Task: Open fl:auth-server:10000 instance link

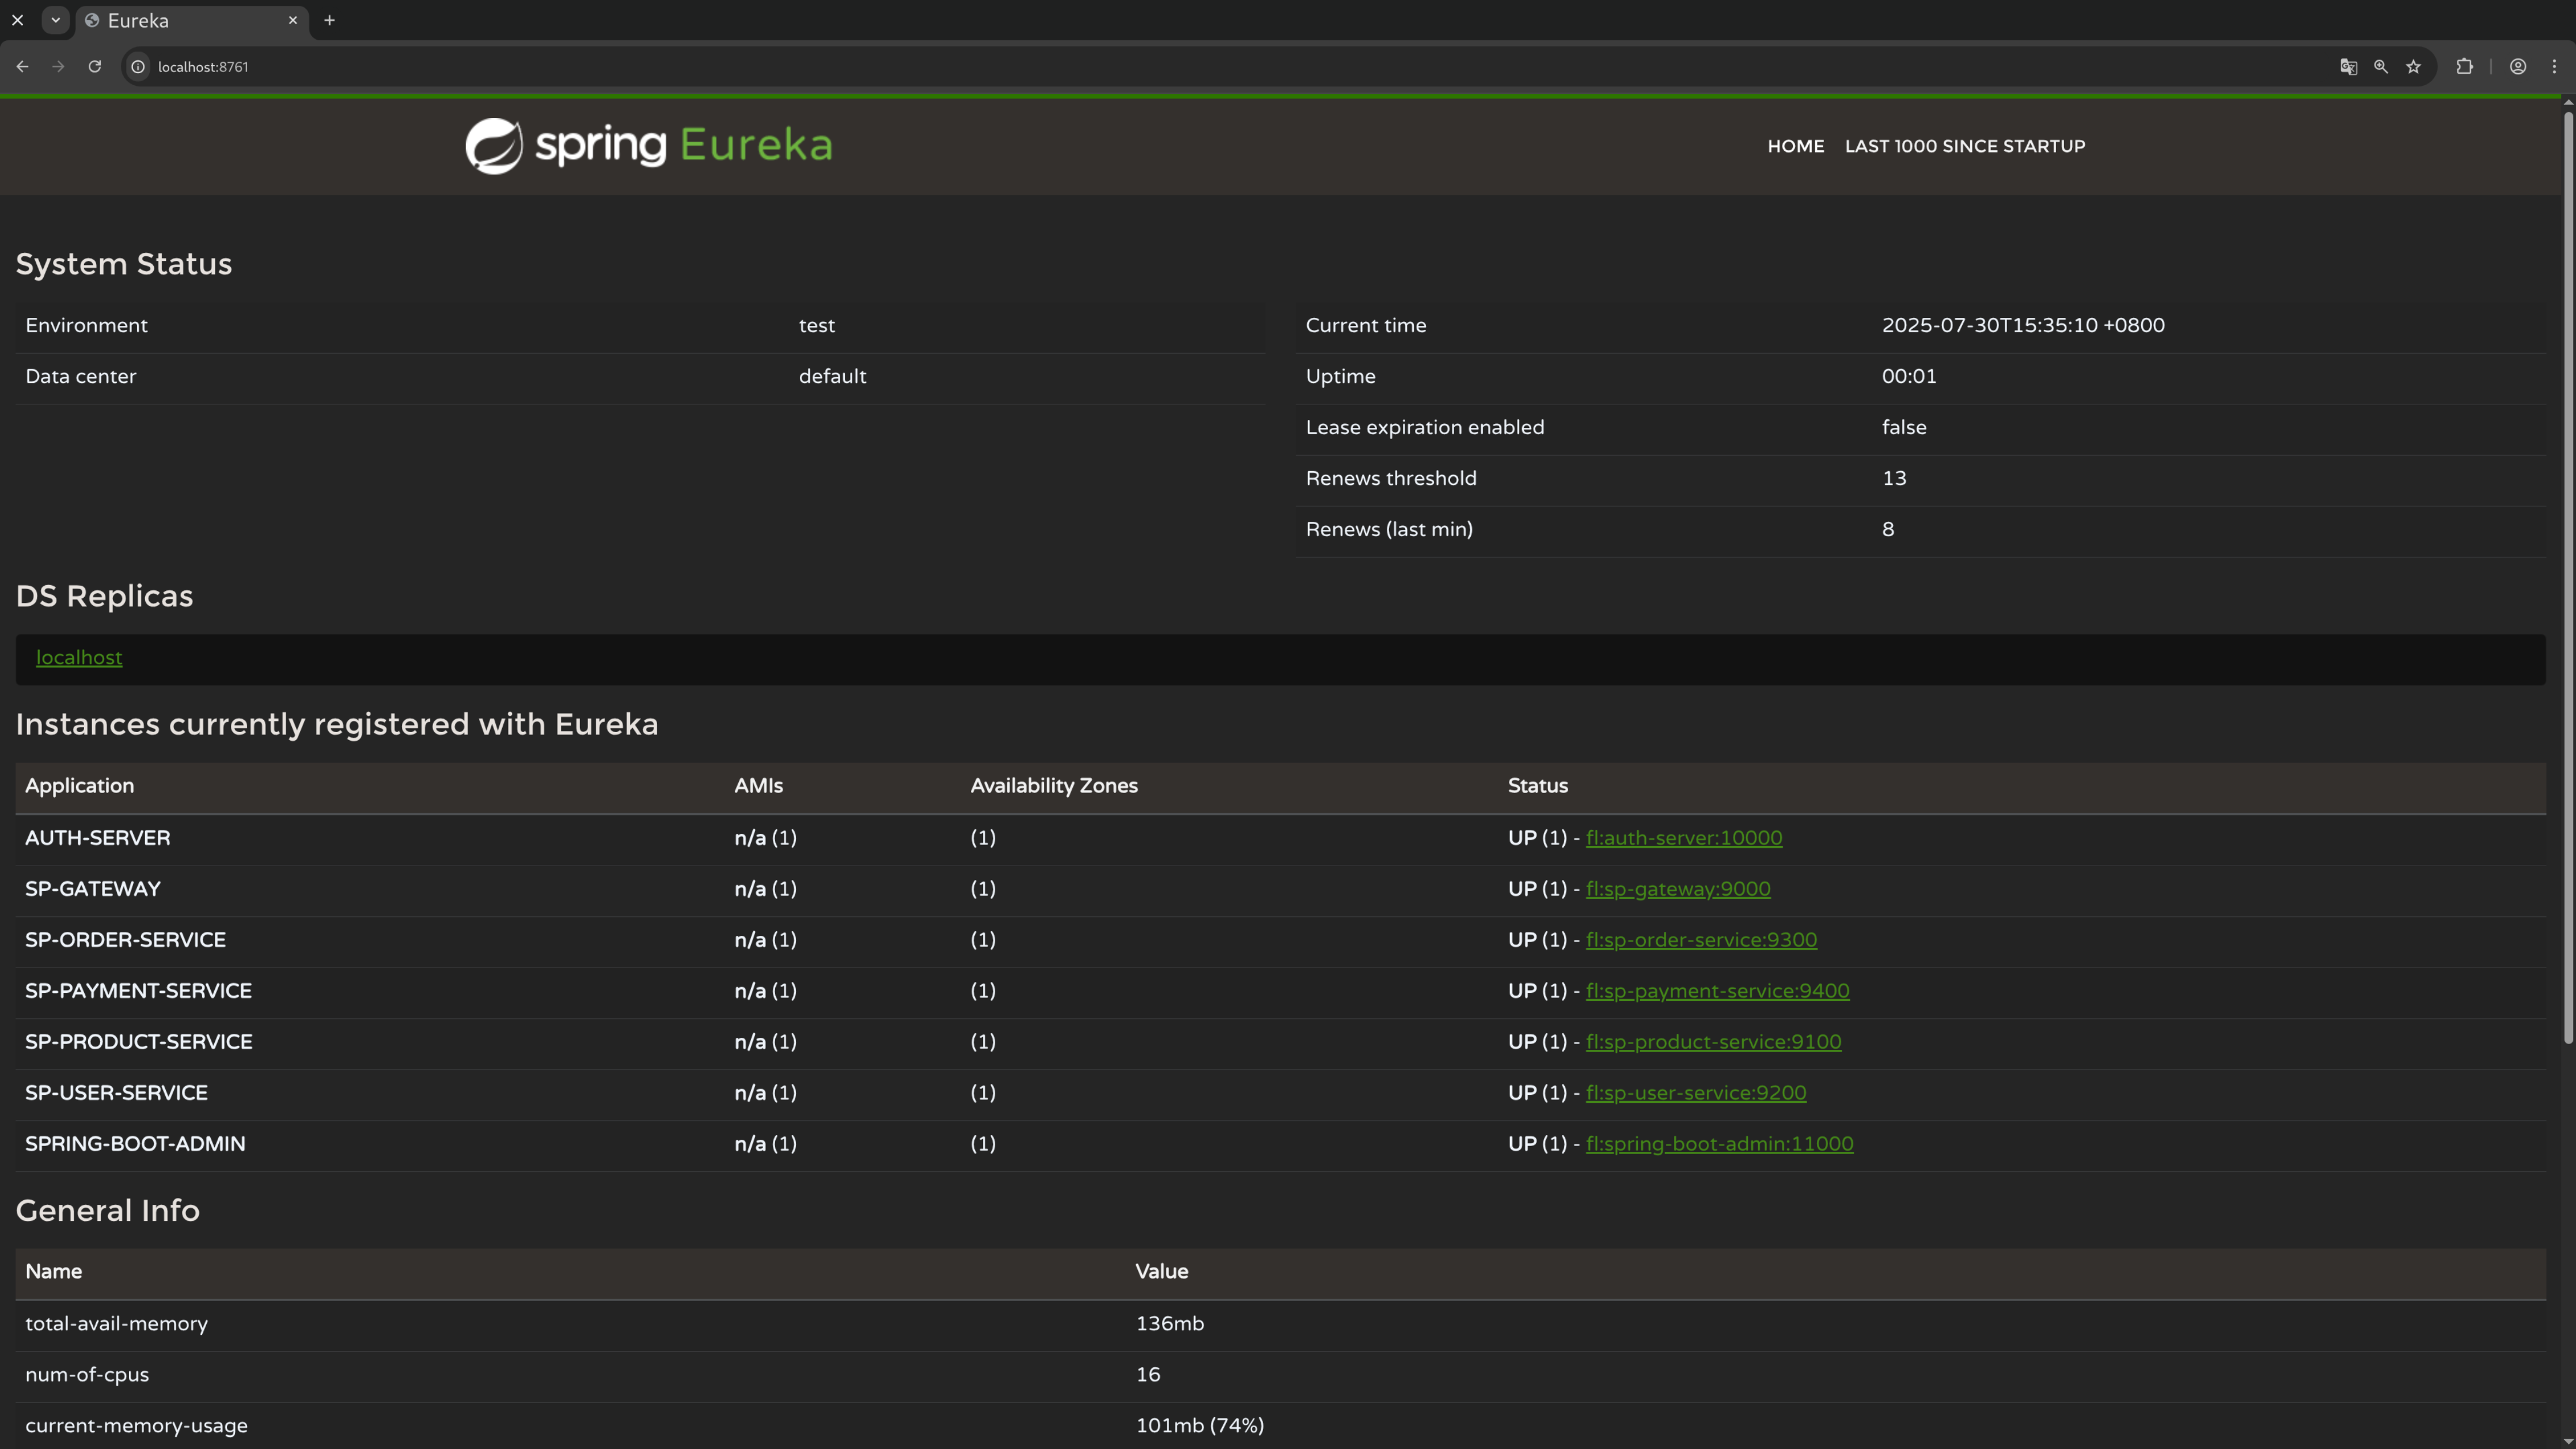Action: click(1683, 838)
